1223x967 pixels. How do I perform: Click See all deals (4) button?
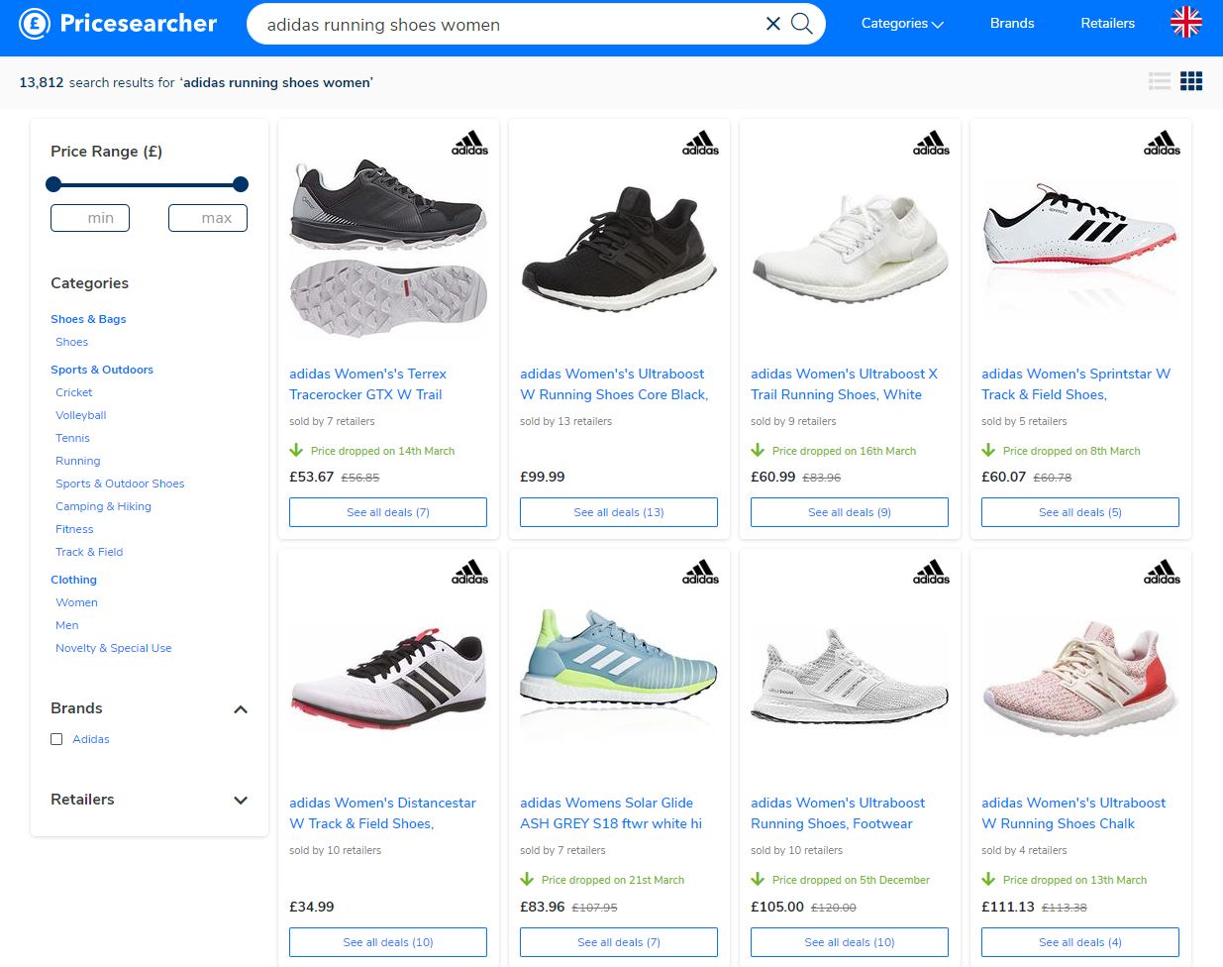[x=1080, y=942]
